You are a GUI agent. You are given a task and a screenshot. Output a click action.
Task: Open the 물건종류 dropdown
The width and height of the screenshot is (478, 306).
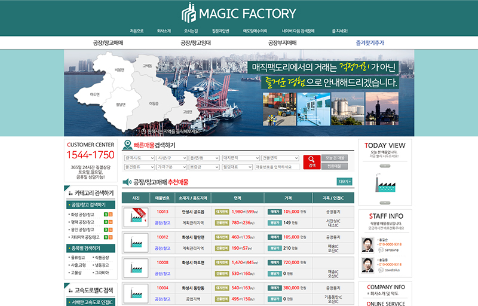pyautogui.click(x=139, y=167)
